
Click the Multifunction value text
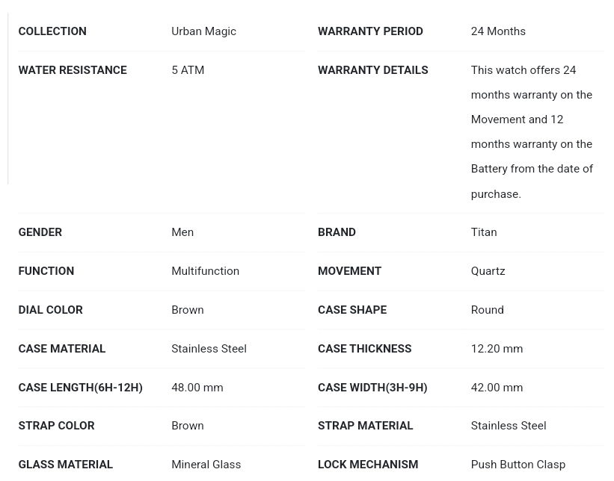[x=205, y=271]
